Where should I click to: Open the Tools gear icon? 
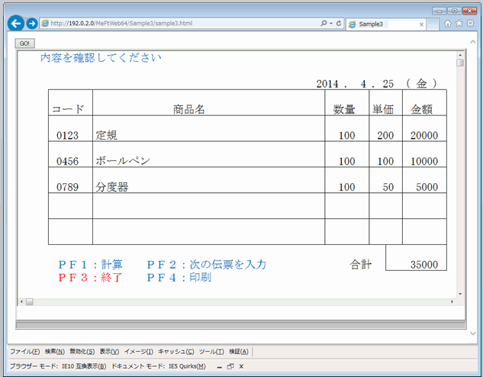click(470, 23)
